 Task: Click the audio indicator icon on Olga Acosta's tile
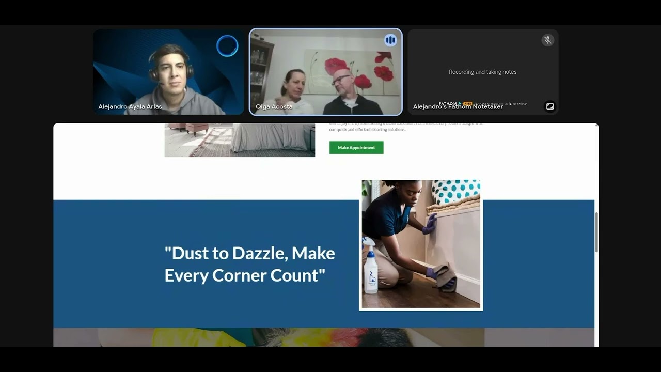[x=390, y=40]
